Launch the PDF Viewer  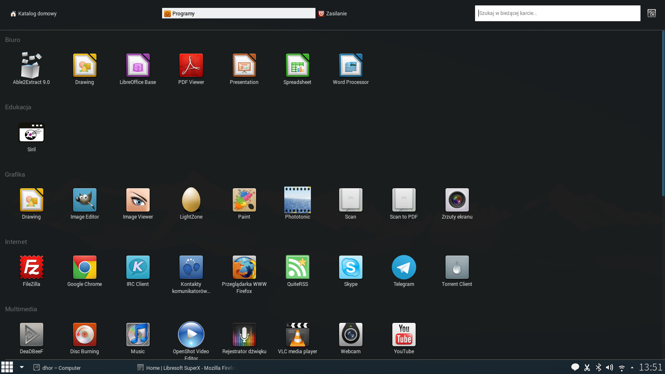(x=191, y=69)
